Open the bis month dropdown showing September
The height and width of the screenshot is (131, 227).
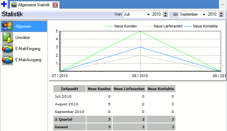pyautogui.click(x=193, y=14)
